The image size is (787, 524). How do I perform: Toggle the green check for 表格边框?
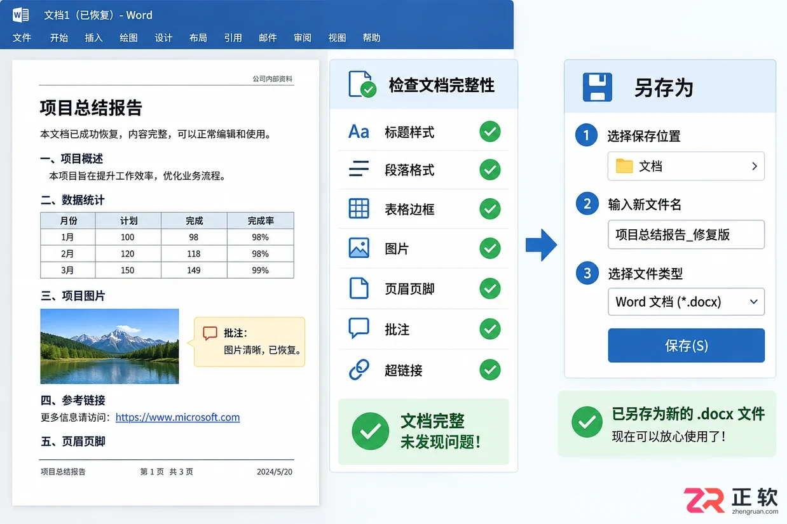[489, 209]
